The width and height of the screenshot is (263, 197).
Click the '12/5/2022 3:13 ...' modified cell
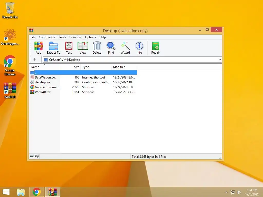pos(124,92)
